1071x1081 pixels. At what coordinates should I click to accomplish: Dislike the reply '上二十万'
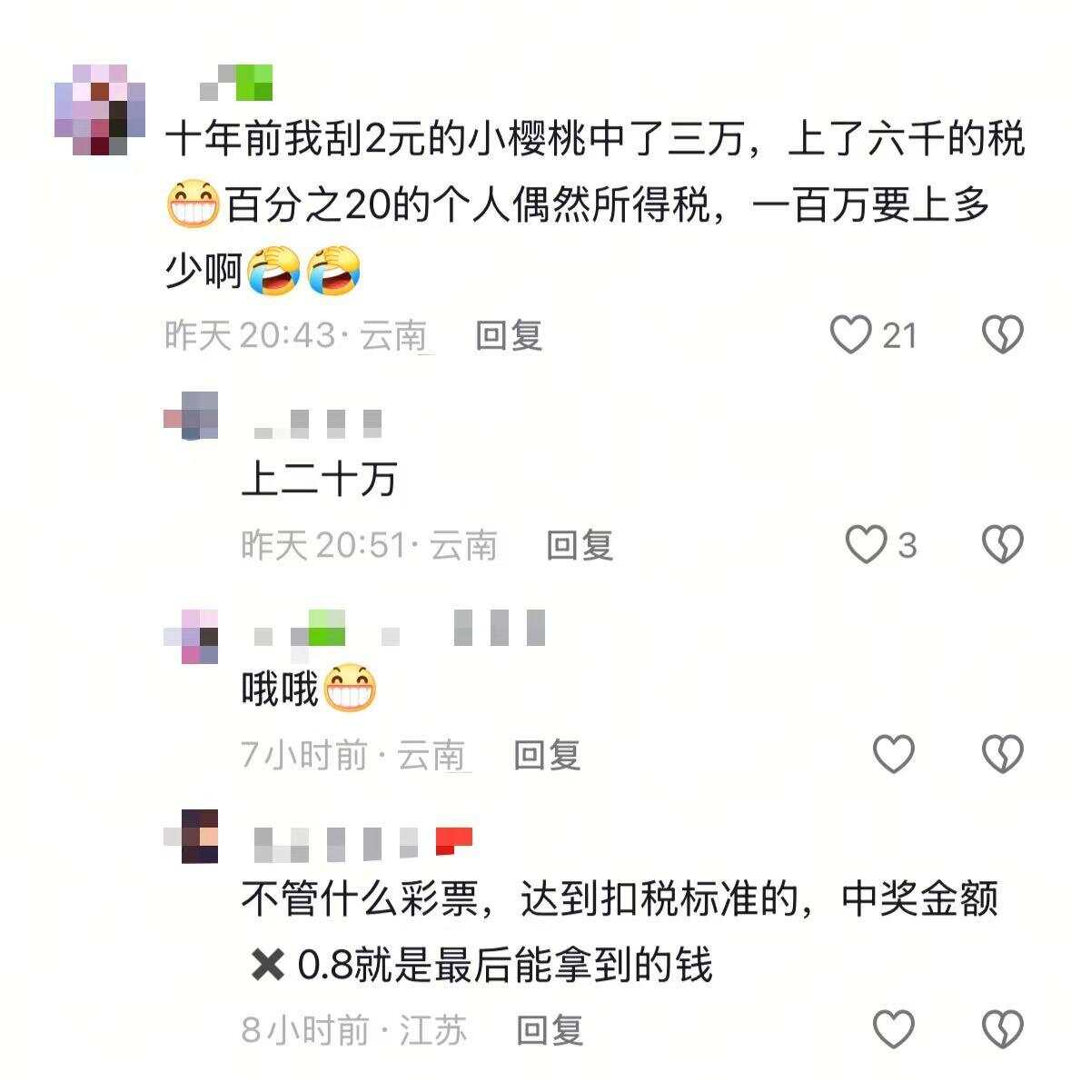[x=1002, y=544]
